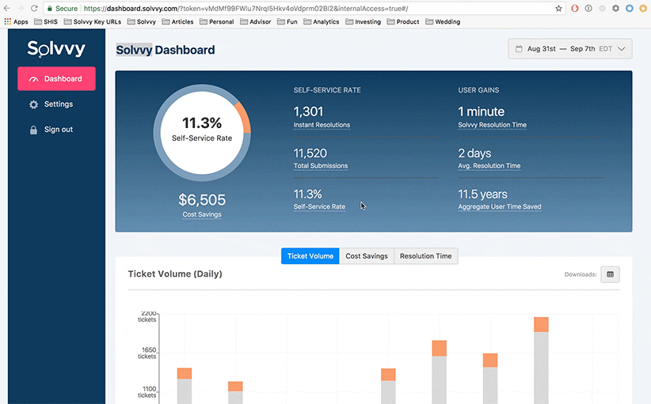Reload the page with refresh icon
This screenshot has height=404, width=651.
click(34, 8)
